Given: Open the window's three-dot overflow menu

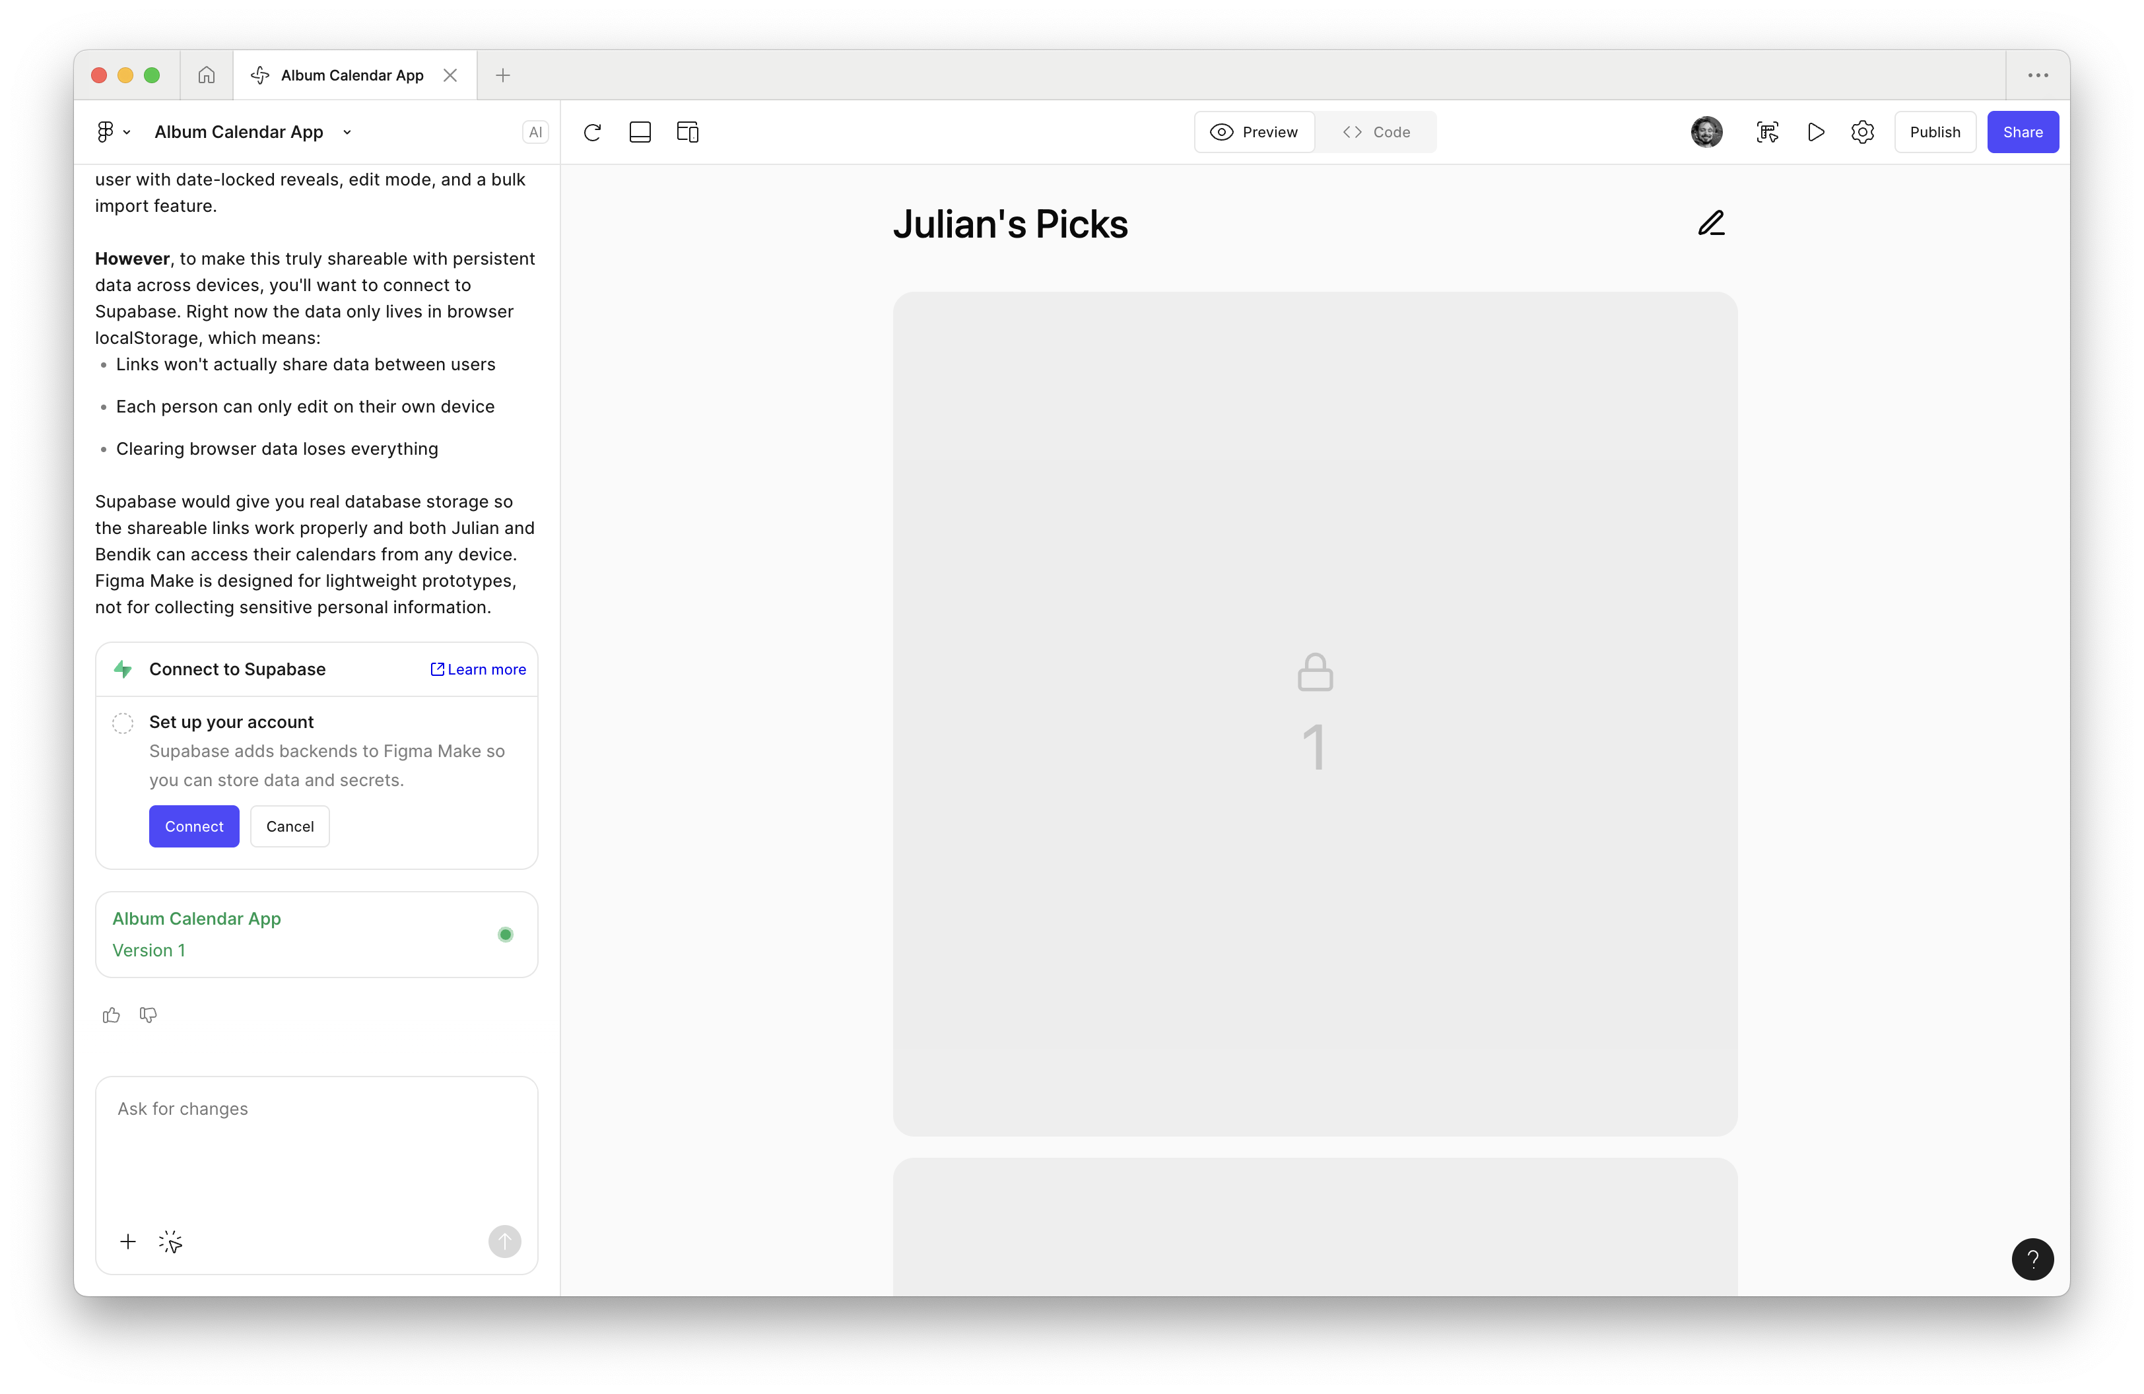Looking at the screenshot, I should pos(2038,75).
